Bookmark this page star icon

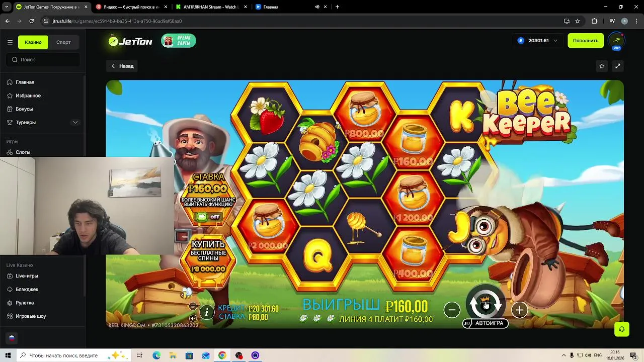(578, 21)
